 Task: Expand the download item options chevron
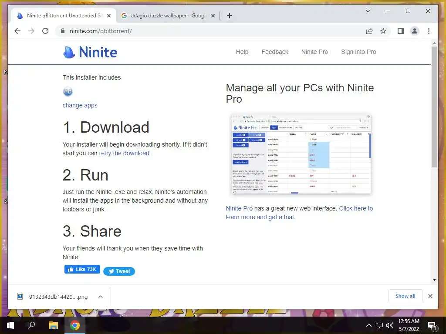101,297
